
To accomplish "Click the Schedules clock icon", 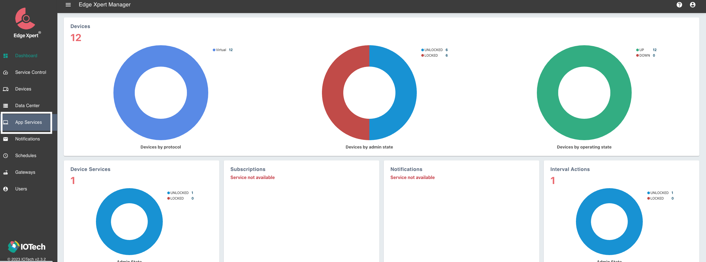I will (x=6, y=156).
